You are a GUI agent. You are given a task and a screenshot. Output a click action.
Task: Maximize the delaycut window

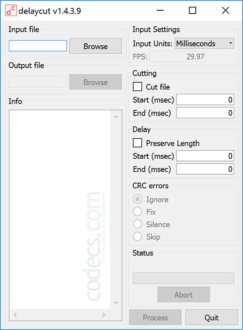click(x=192, y=10)
